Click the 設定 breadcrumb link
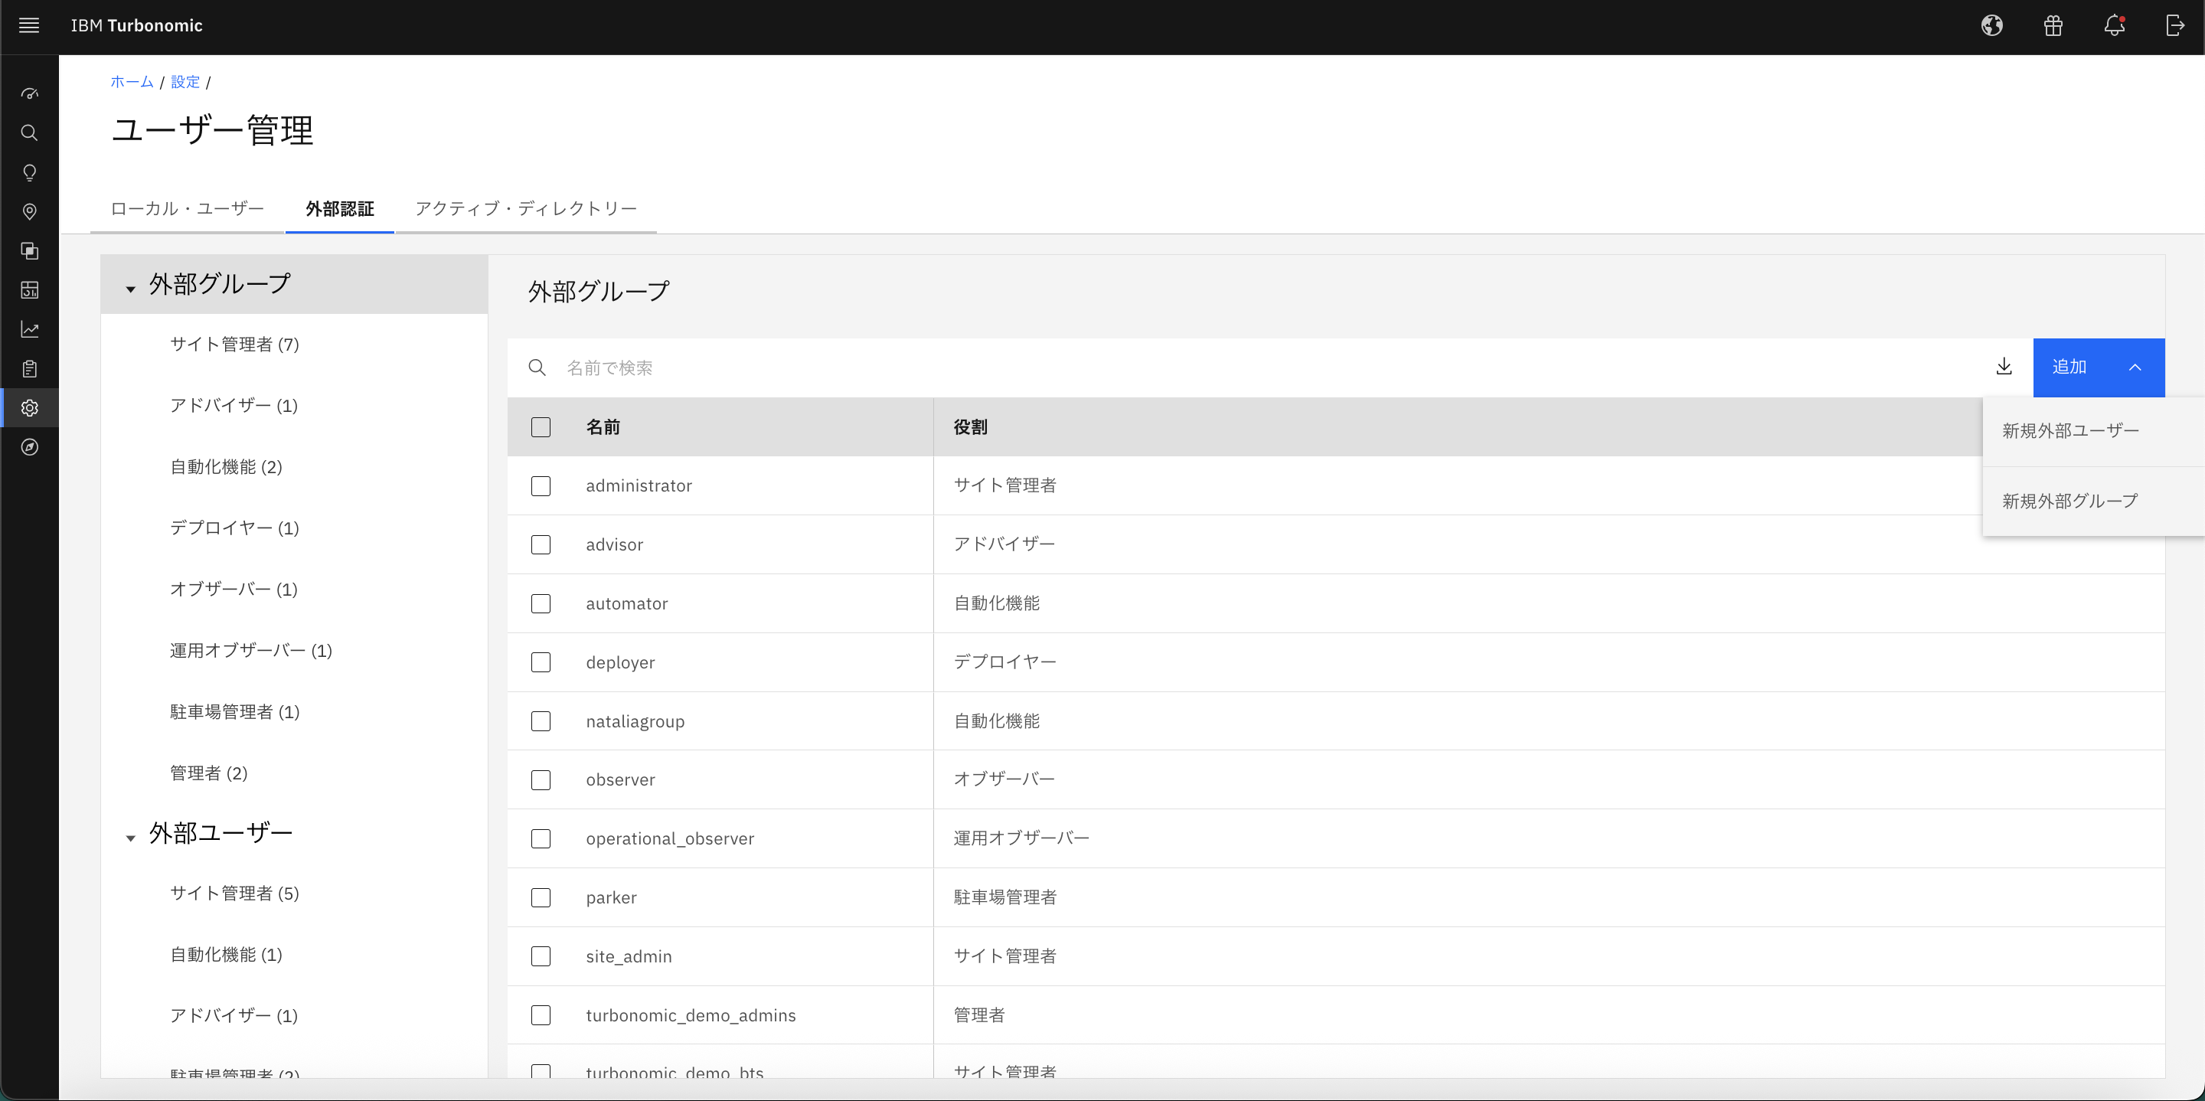Screen dimensions: 2205x1101 pos(185,82)
